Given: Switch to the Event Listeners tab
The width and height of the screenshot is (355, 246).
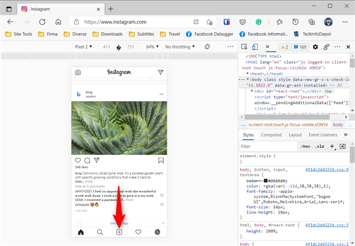Looking at the screenshot, I should point(323,135).
